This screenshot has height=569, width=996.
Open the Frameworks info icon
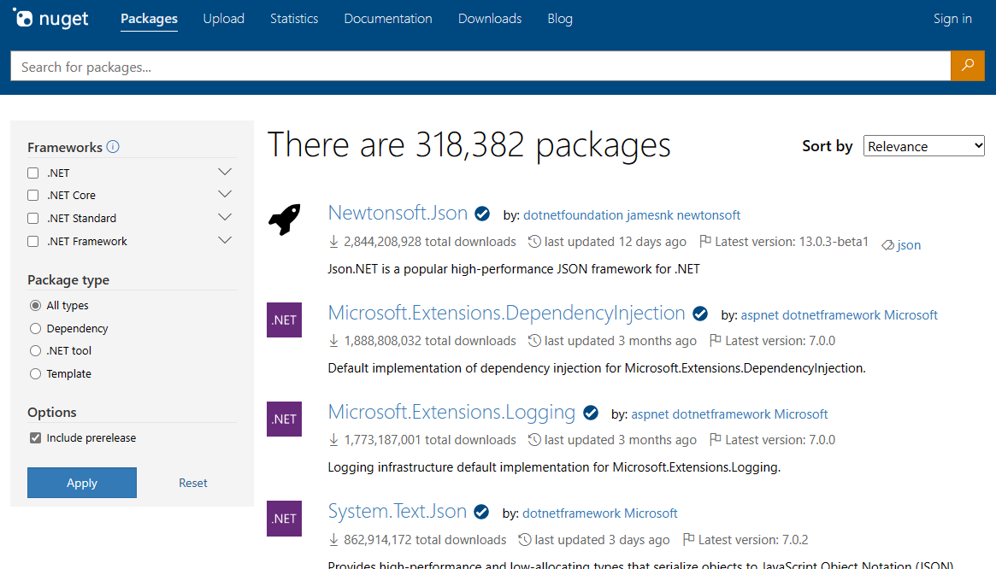(113, 147)
